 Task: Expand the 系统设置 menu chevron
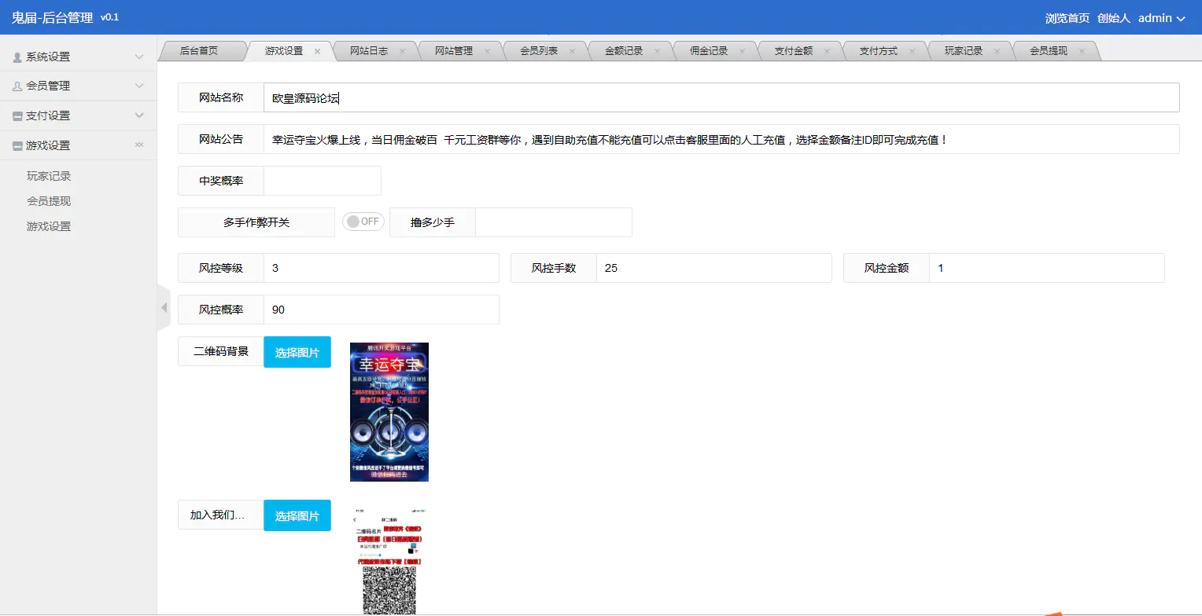click(139, 56)
